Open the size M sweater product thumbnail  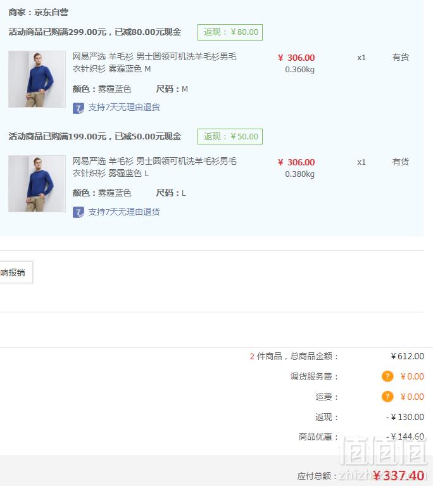coord(37,79)
